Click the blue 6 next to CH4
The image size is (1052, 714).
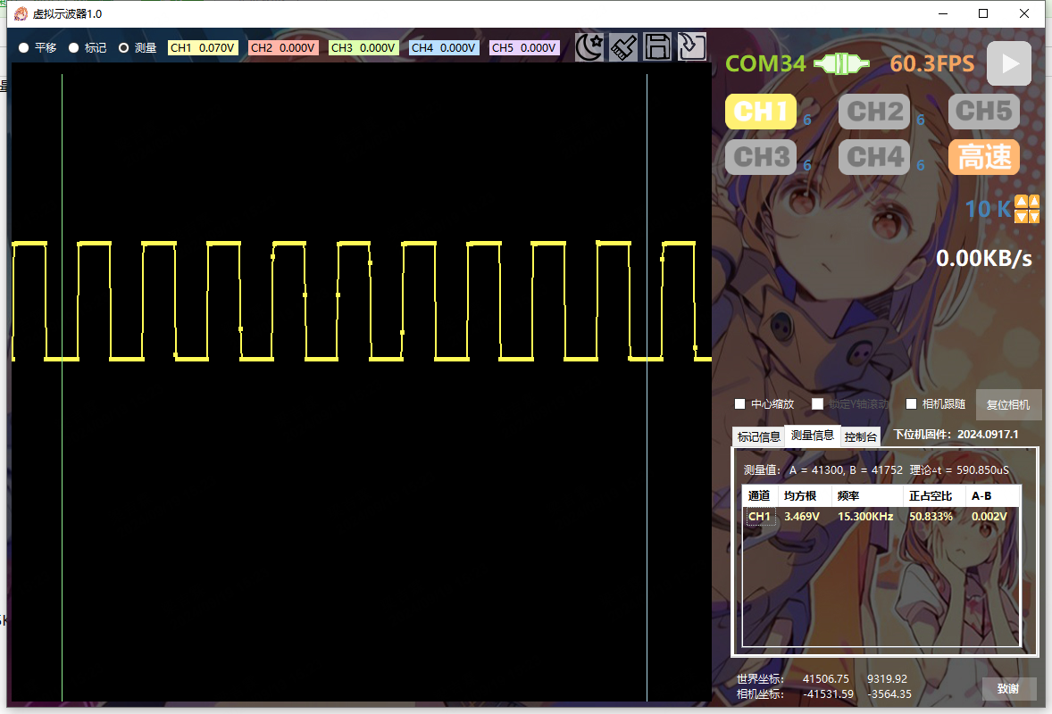(921, 166)
